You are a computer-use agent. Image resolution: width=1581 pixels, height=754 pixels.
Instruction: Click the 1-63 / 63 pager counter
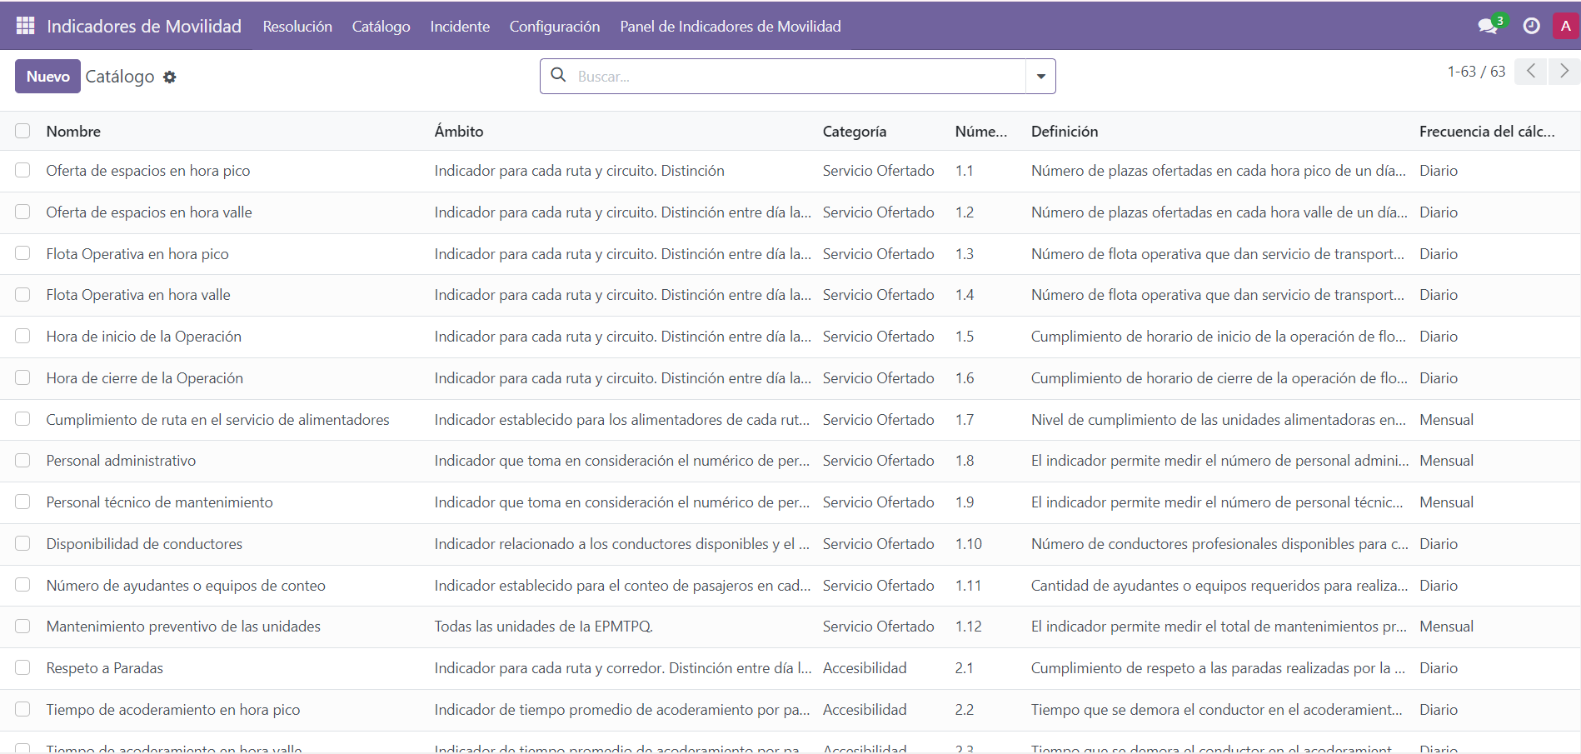[x=1476, y=72]
